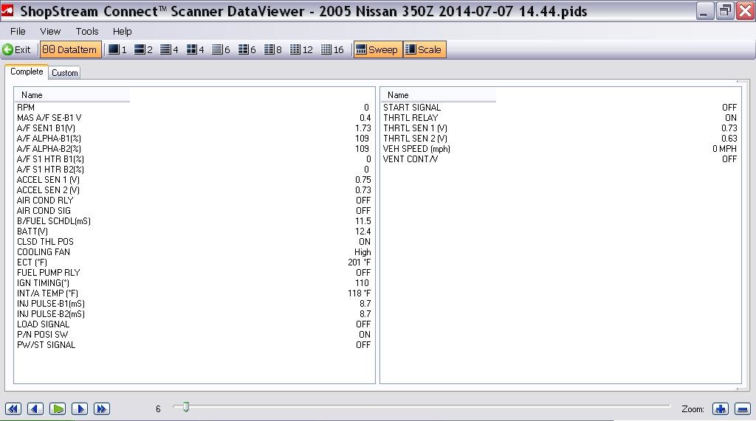Select the THRTL RELAY row
The width and height of the screenshot is (756, 421).
560,117
